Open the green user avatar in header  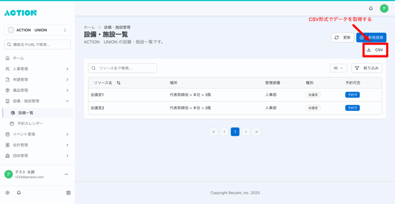pyautogui.click(x=384, y=8)
